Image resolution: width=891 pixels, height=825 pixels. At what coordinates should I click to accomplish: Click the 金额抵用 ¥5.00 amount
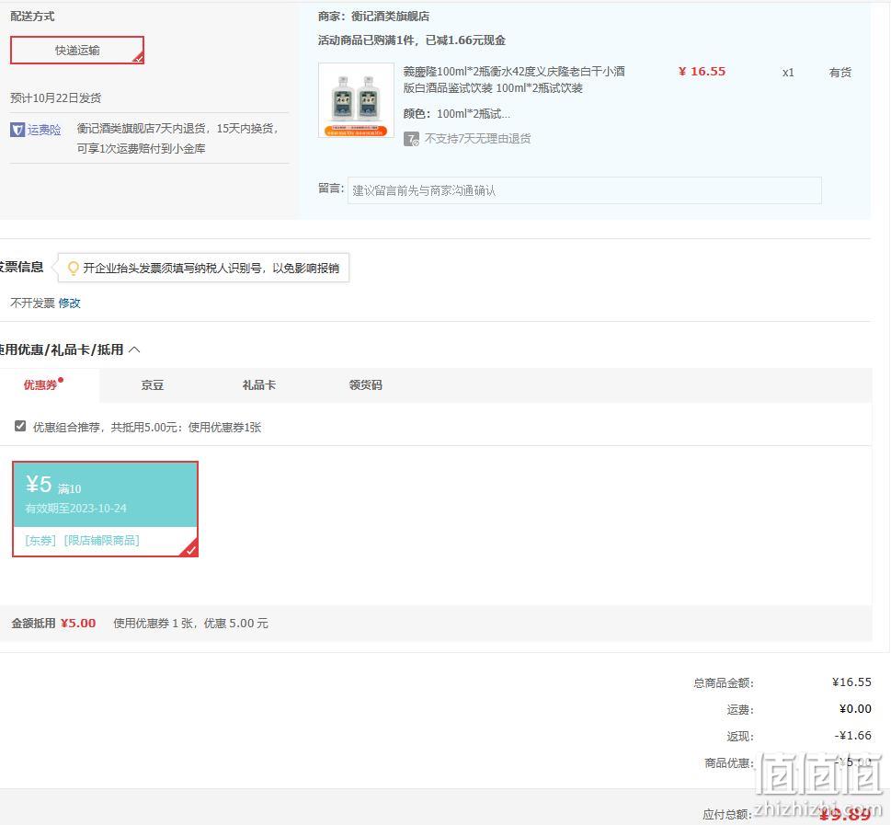(x=78, y=624)
